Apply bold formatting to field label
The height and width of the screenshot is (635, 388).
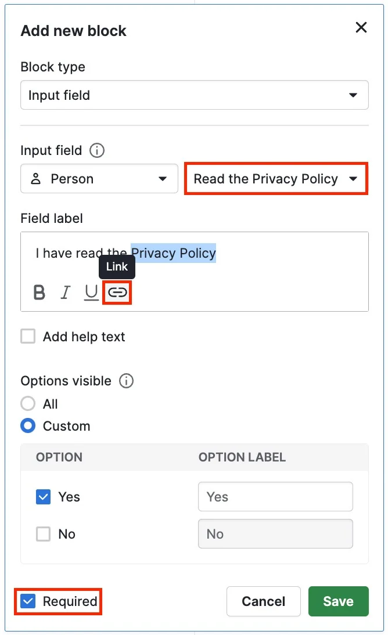click(x=39, y=292)
